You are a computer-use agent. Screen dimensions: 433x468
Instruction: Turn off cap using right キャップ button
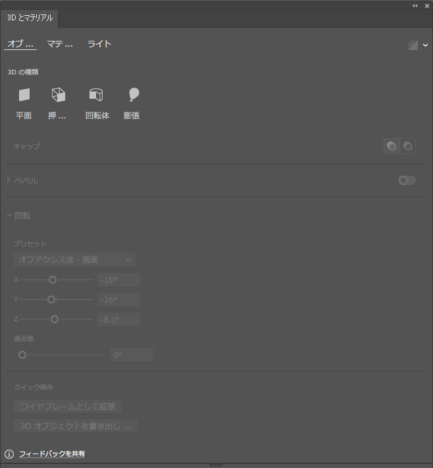pos(408,146)
